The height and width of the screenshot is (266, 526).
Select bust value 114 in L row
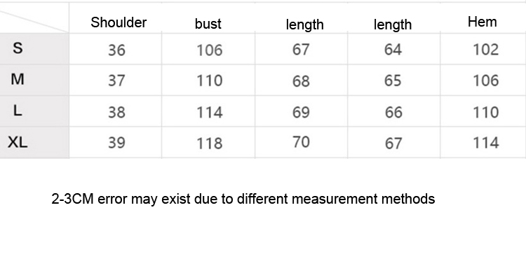point(209,112)
